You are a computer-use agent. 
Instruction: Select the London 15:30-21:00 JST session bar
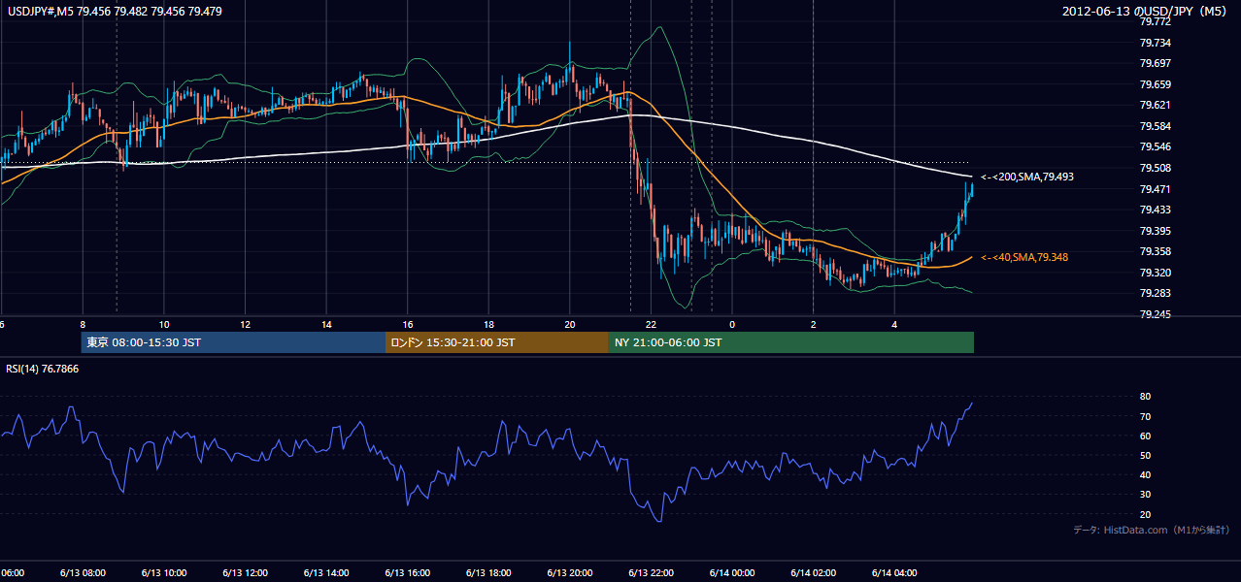coord(497,342)
